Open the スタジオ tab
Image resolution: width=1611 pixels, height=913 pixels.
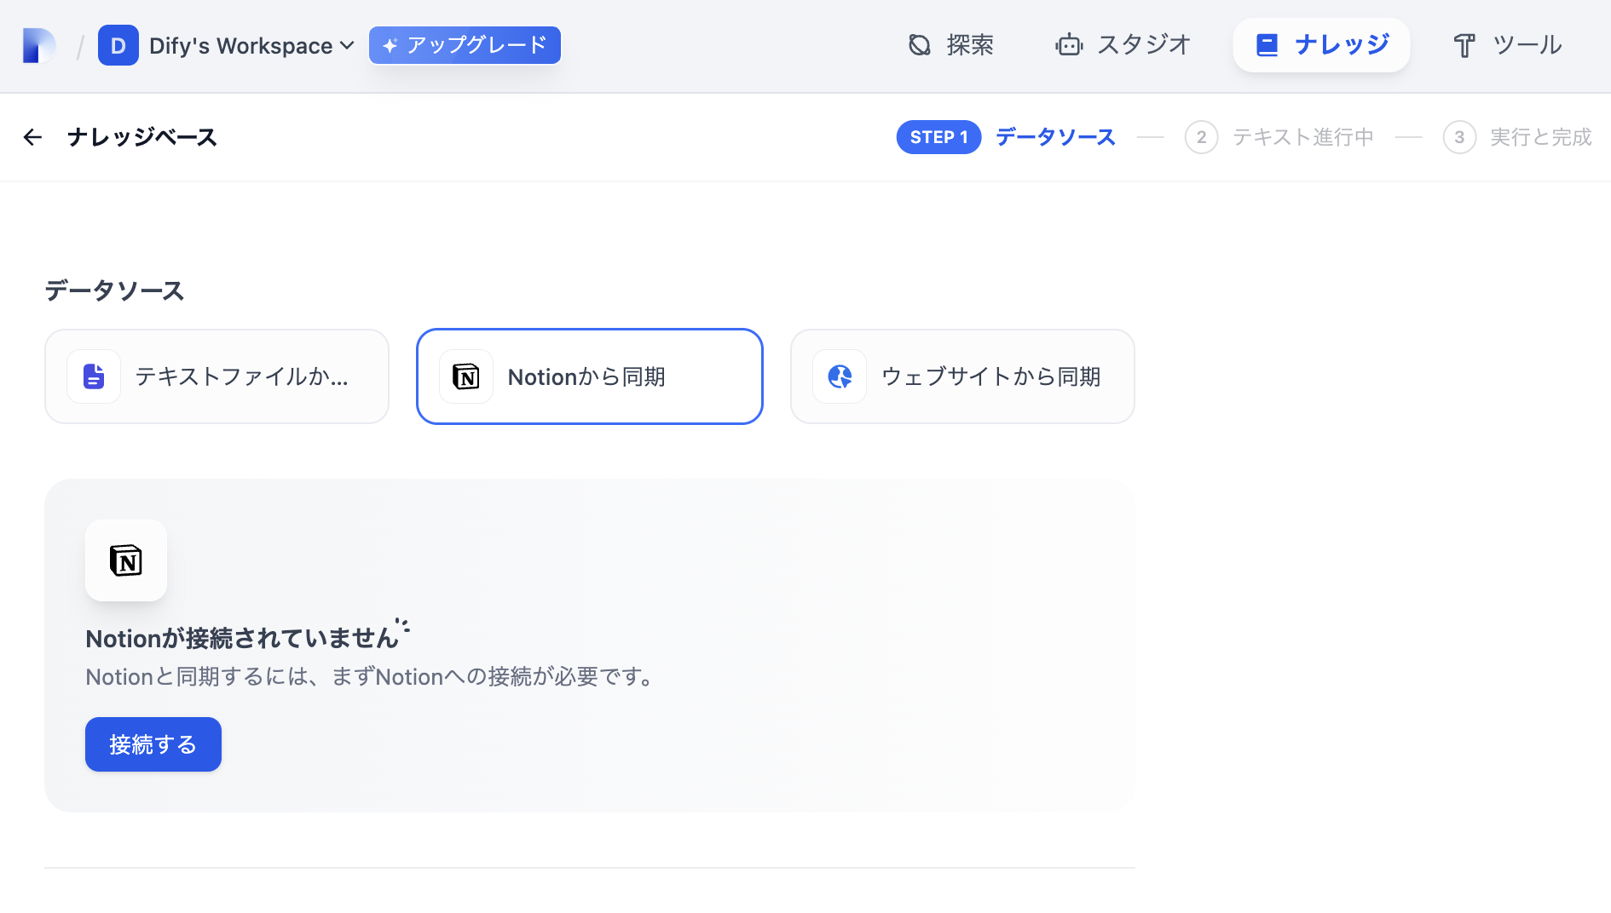1123,45
